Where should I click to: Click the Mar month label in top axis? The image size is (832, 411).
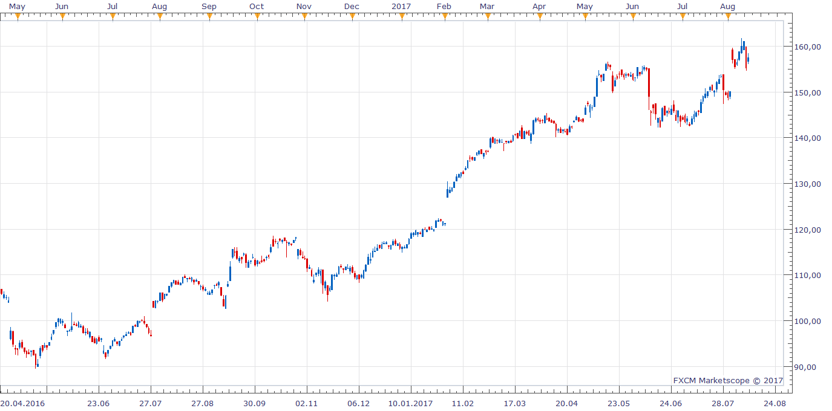click(487, 7)
